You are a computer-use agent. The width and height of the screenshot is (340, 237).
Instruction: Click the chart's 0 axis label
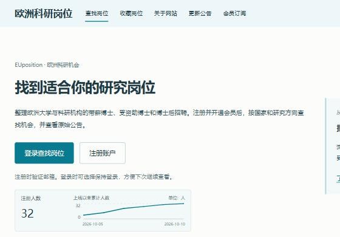[79, 217]
